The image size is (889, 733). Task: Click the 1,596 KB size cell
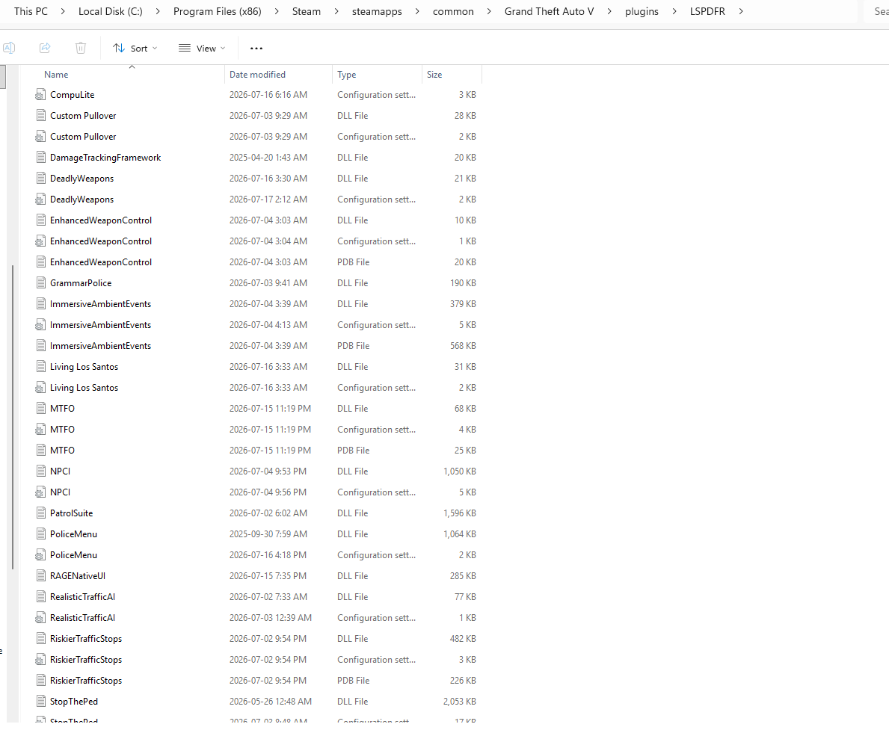[x=459, y=513]
